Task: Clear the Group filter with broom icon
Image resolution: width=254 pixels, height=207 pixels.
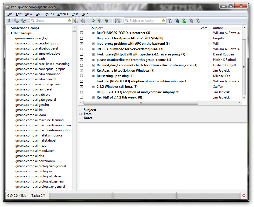Action: [x=70, y=21]
